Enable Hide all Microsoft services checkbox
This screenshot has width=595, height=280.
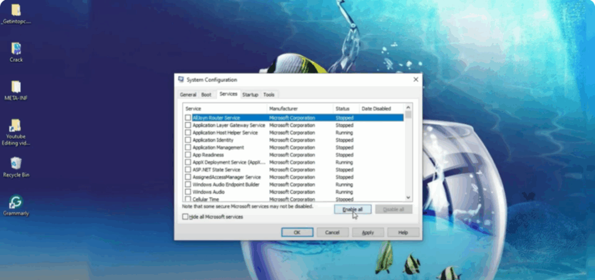click(x=185, y=217)
